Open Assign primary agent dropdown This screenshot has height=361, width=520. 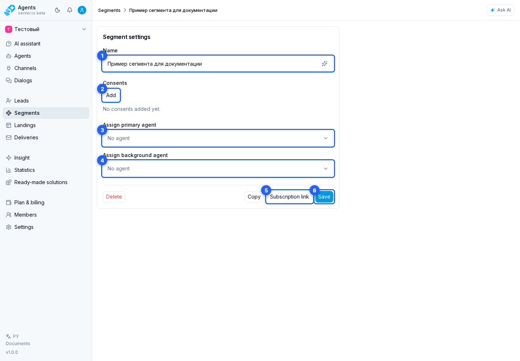[x=218, y=138]
